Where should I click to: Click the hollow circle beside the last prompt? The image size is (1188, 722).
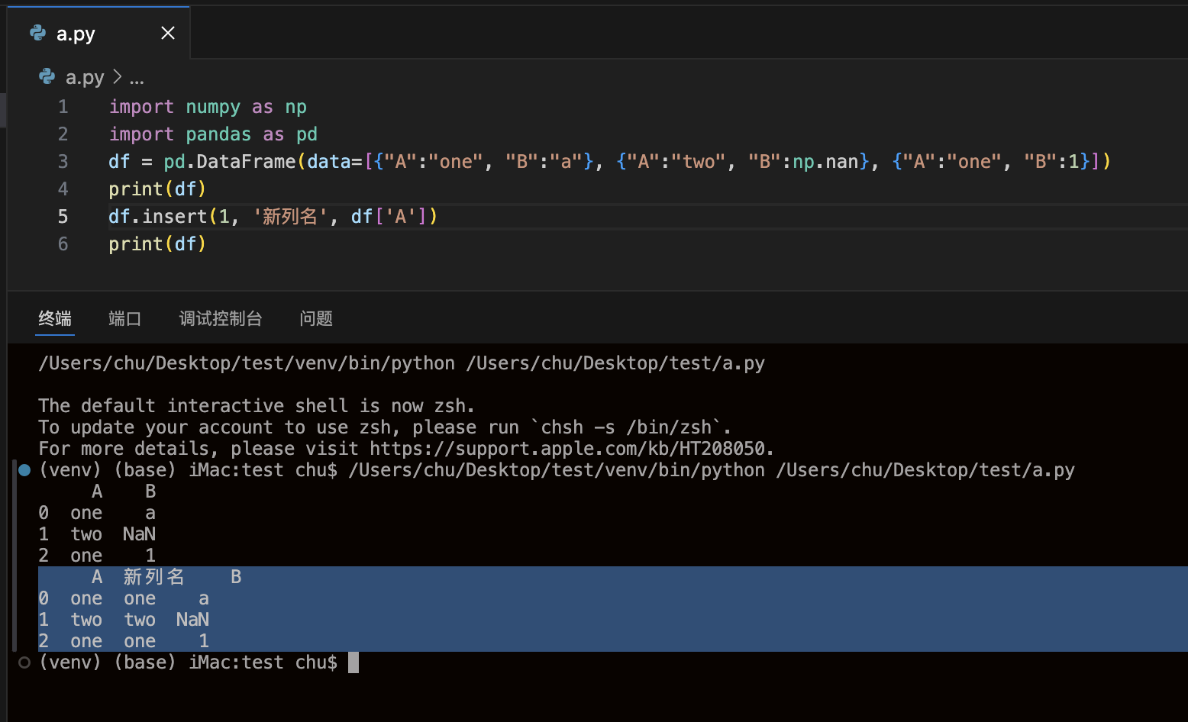click(24, 662)
